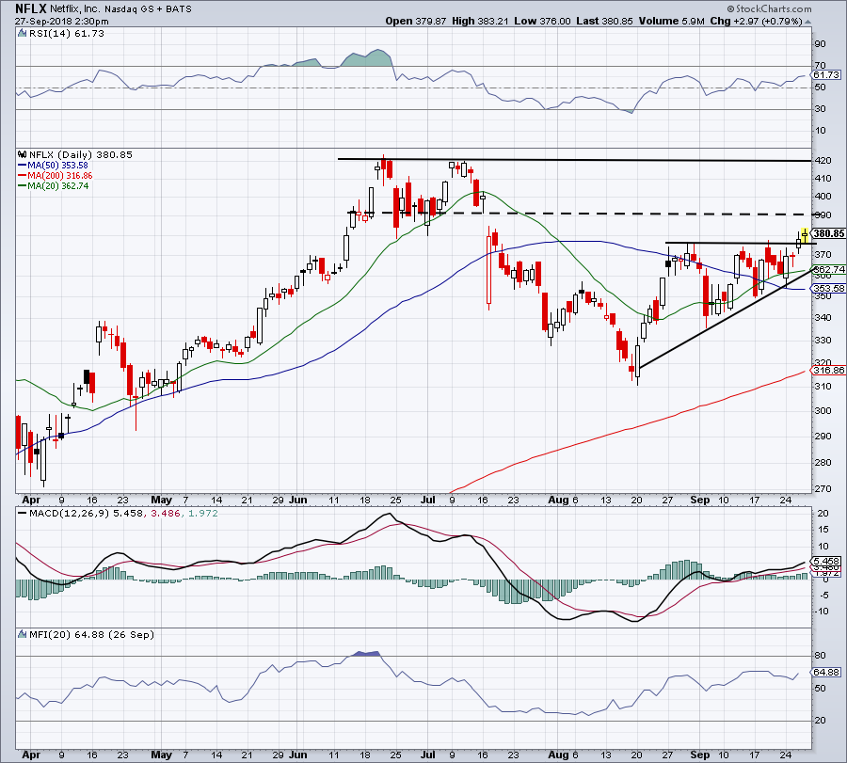Click the 'MA(50) 353.58' legend entry
The image size is (847, 763).
[x=57, y=166]
